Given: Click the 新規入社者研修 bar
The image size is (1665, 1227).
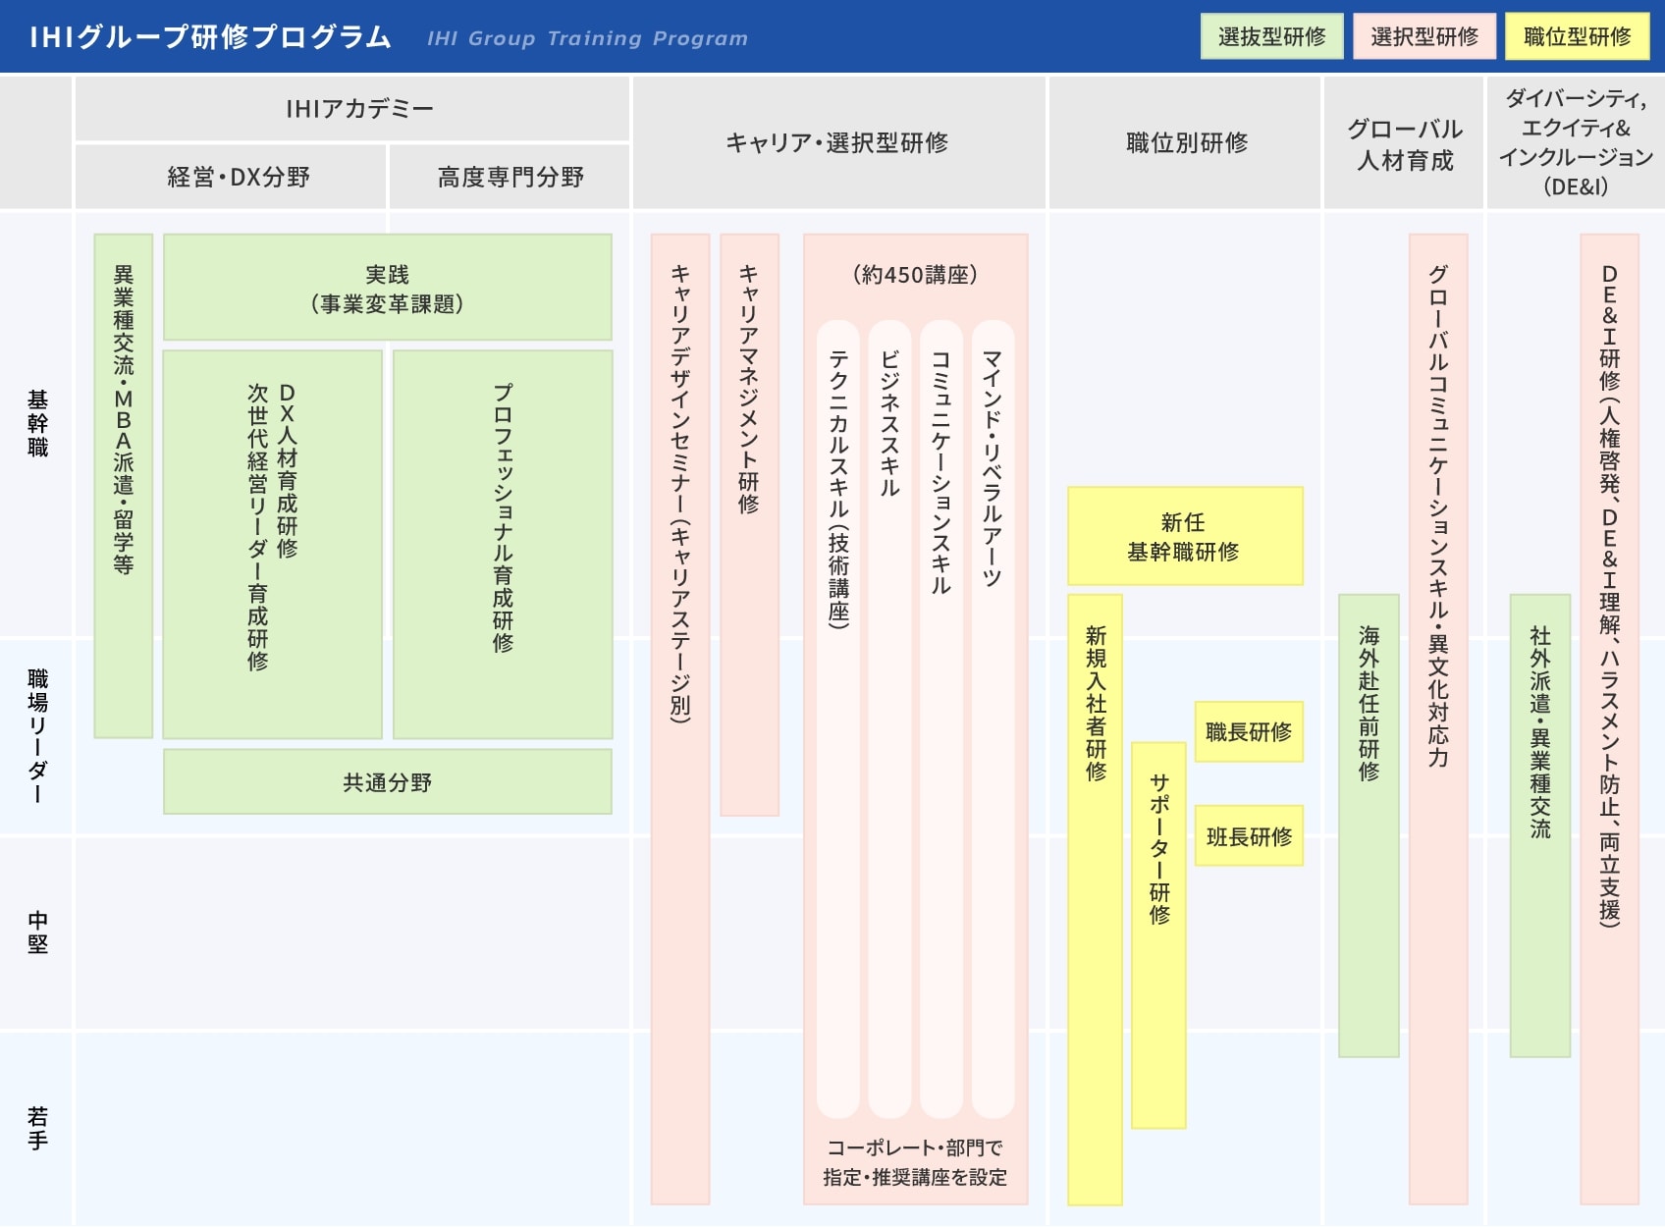Looking at the screenshot, I should 1096,899.
